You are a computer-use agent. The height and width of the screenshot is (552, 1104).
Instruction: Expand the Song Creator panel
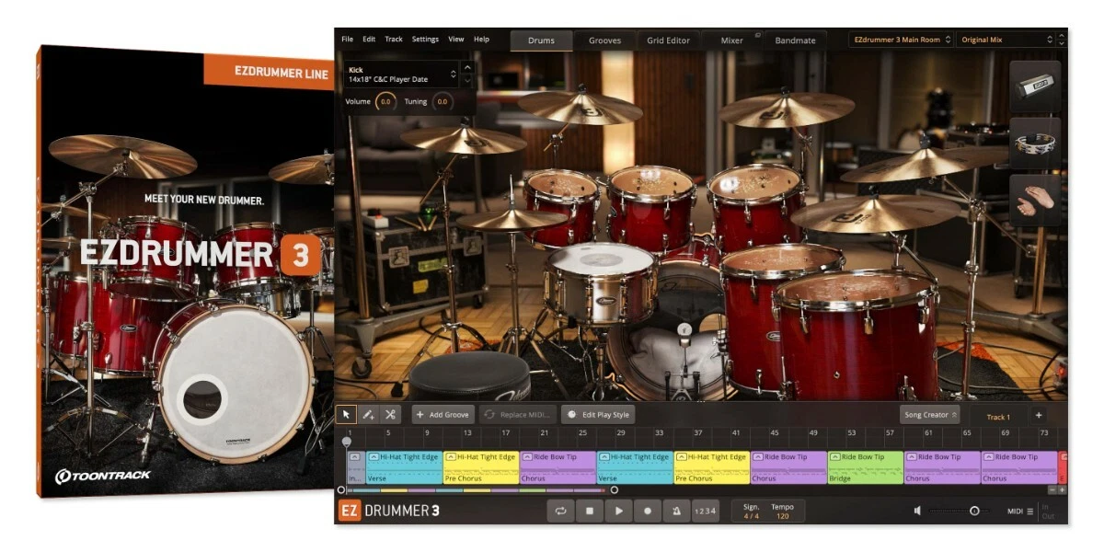[930, 415]
